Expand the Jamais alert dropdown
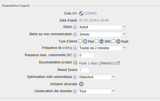160x101 pixels. pyautogui.click(x=103, y=34)
